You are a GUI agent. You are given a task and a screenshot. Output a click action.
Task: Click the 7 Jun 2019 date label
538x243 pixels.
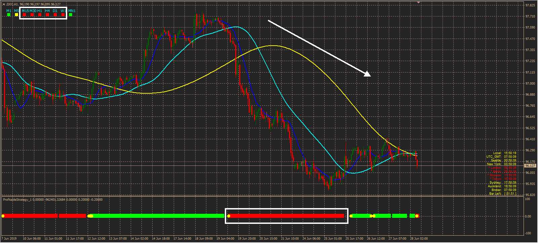click(x=9, y=239)
